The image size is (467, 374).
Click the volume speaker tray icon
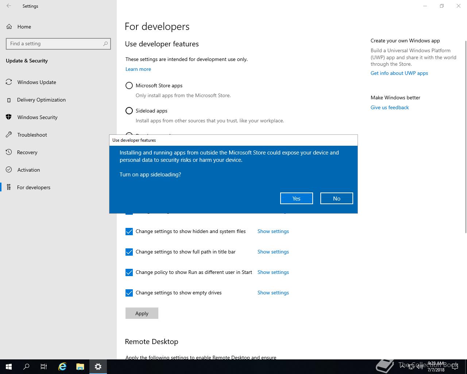point(420,367)
